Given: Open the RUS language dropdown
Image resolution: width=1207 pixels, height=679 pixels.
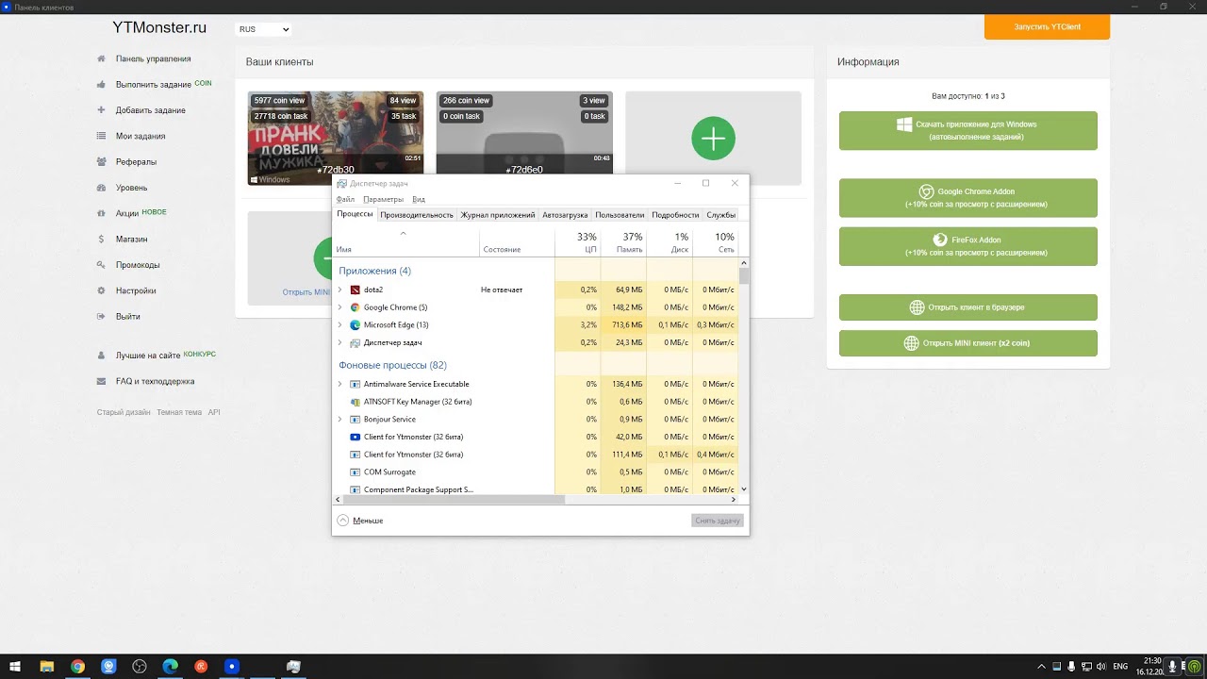Looking at the screenshot, I should pyautogui.click(x=263, y=29).
